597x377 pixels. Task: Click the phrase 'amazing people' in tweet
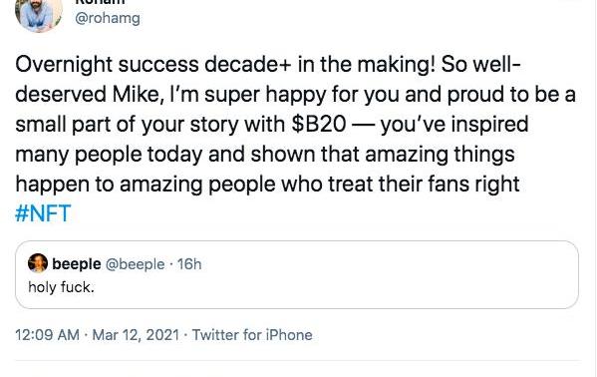(x=197, y=185)
